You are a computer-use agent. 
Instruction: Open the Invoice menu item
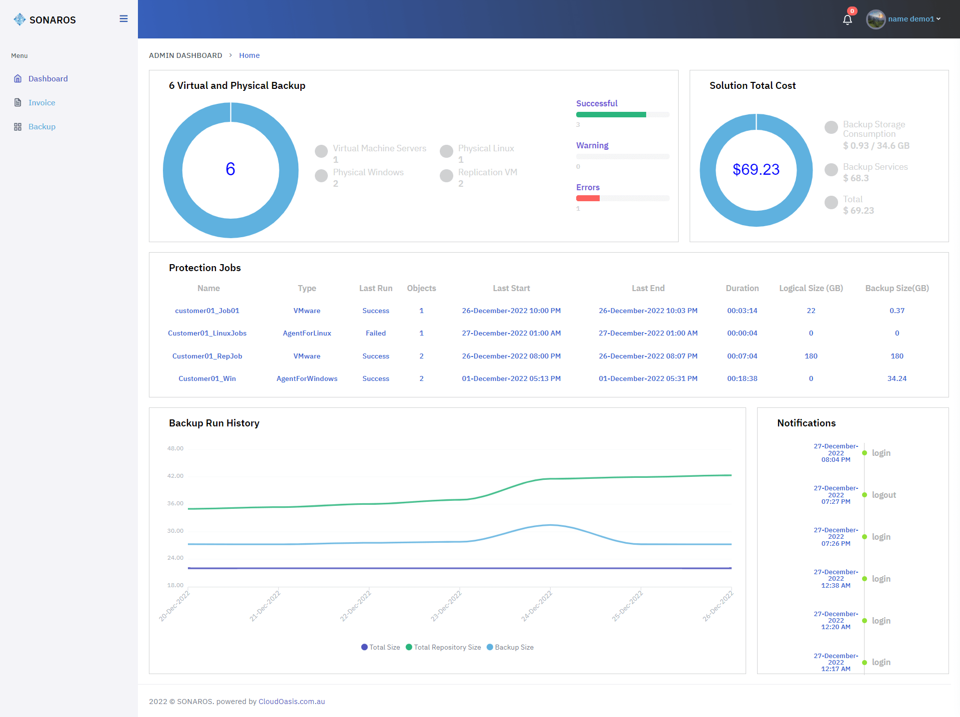41,103
